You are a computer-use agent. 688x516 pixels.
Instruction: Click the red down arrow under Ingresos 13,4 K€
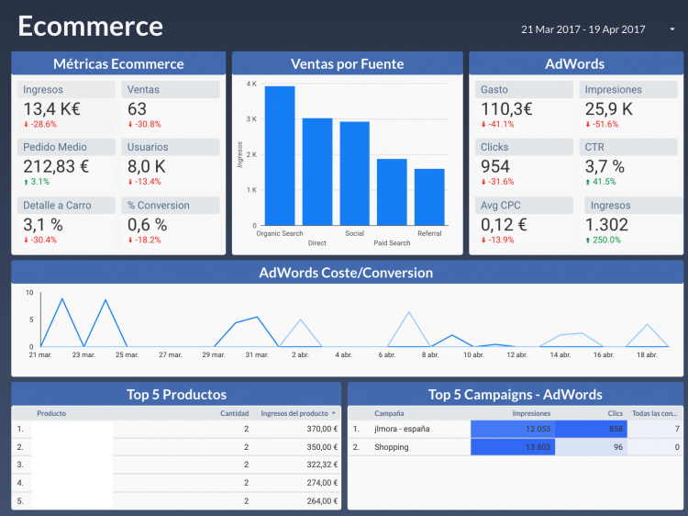point(26,124)
